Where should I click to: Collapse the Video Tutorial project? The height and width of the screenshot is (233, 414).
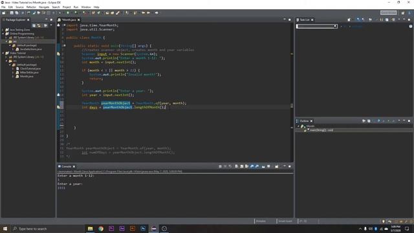[3, 53]
